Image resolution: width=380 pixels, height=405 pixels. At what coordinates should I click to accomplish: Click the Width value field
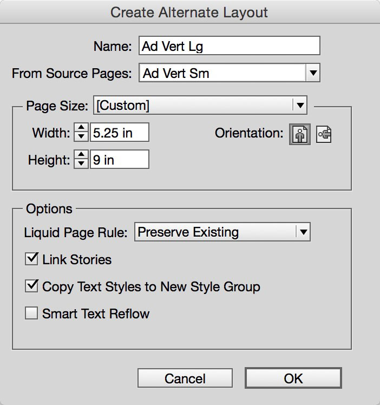119,133
